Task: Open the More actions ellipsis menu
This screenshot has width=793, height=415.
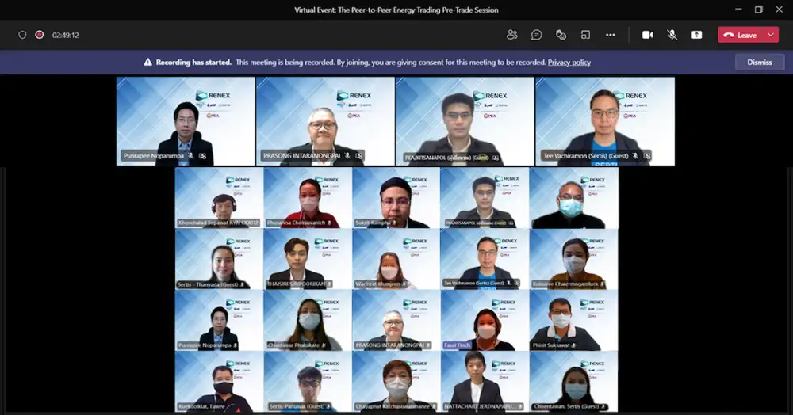Action: coord(610,35)
